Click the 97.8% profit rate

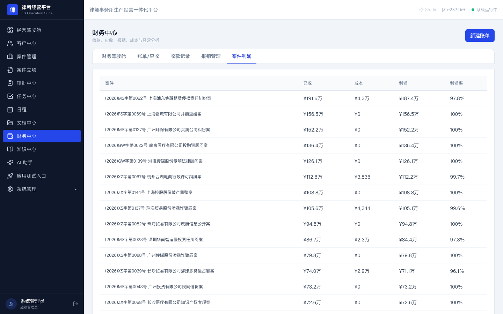coord(457,98)
